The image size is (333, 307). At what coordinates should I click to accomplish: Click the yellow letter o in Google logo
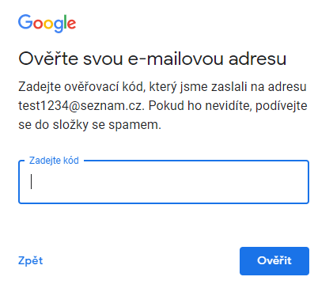pos(48,24)
